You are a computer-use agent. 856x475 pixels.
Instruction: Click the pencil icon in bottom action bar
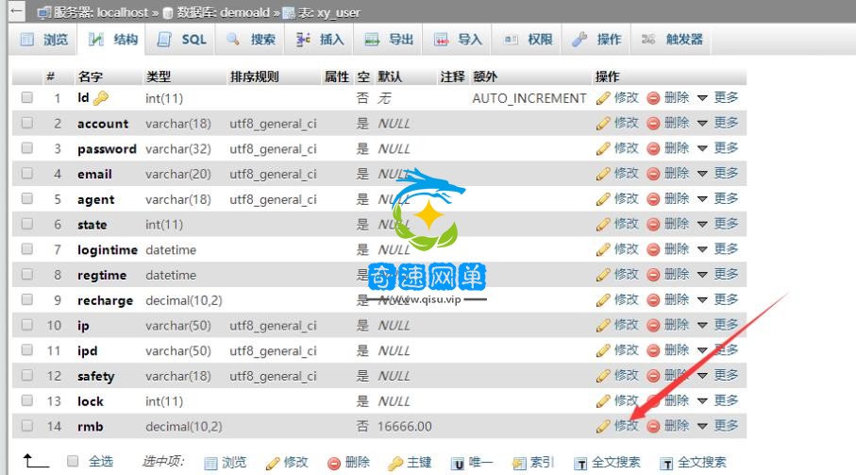coord(273,464)
